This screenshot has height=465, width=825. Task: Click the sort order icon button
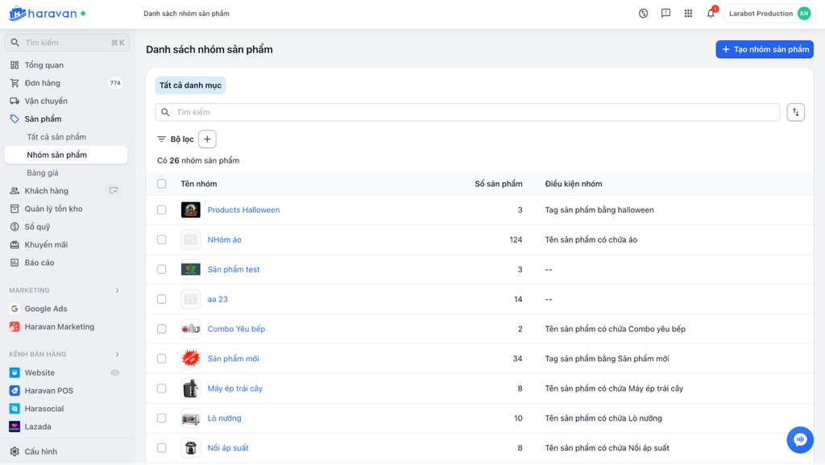tap(795, 113)
